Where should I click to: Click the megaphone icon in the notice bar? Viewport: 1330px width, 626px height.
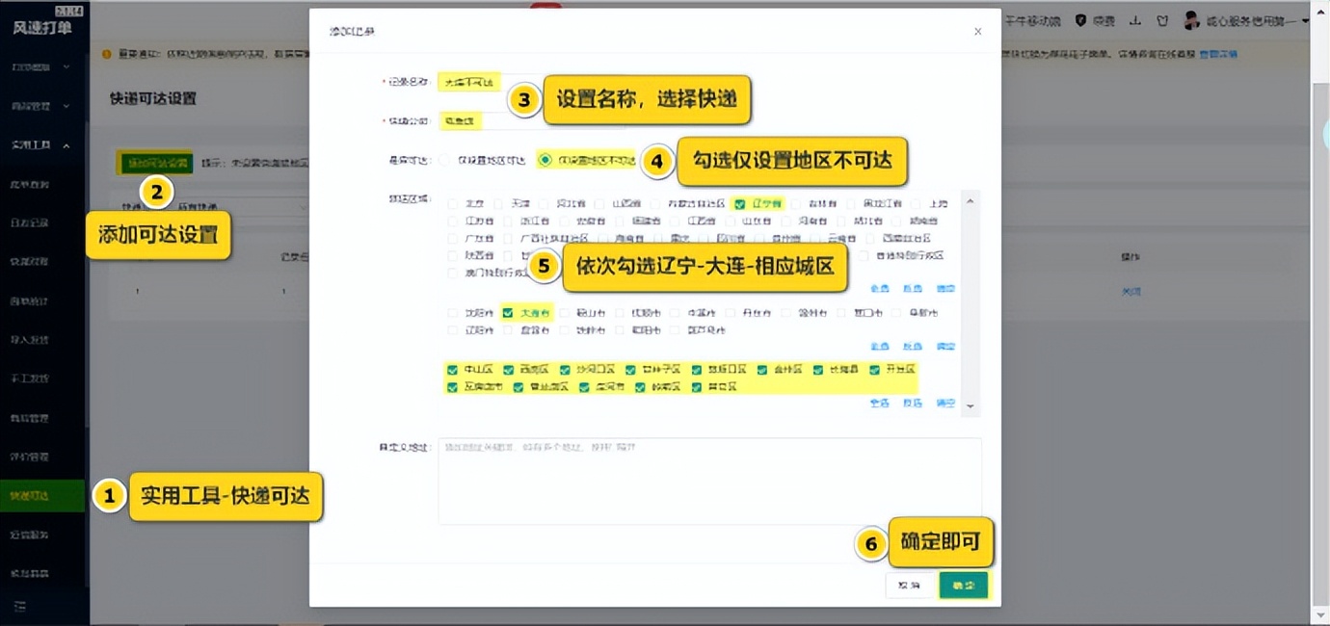pyautogui.click(x=106, y=54)
